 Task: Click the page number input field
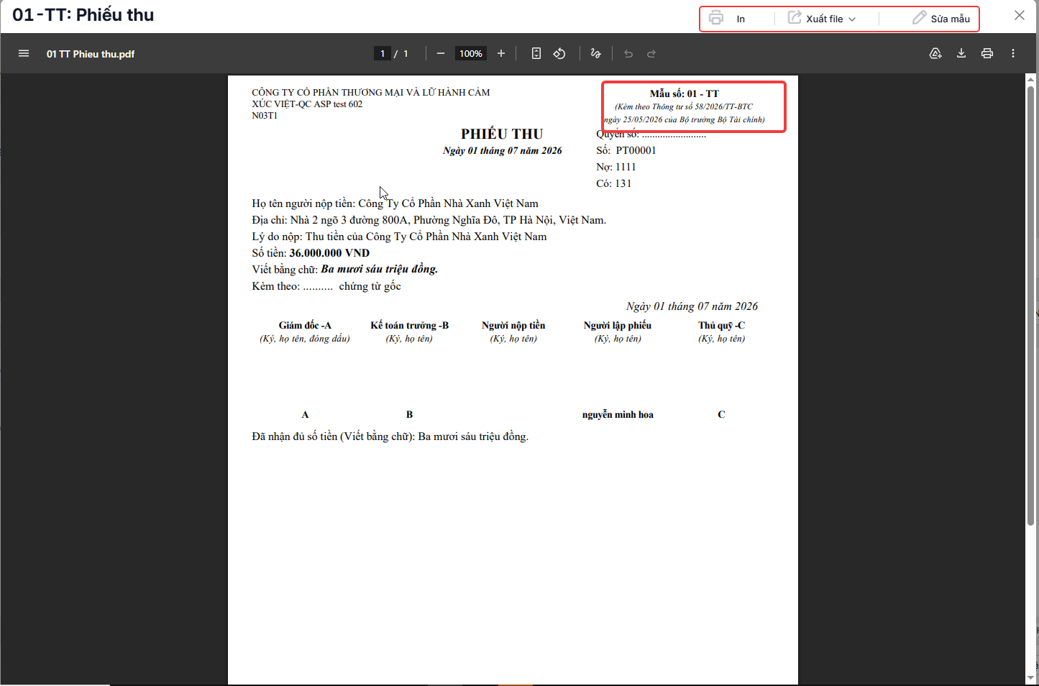(383, 53)
